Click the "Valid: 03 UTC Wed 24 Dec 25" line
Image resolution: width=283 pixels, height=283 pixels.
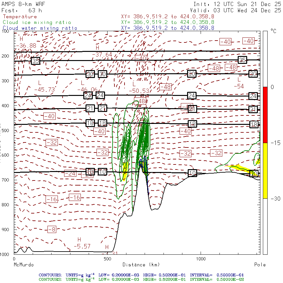pos(235,10)
